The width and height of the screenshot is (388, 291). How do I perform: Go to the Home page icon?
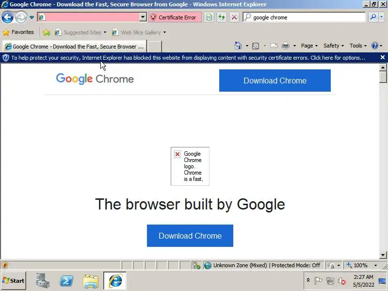tap(238, 46)
